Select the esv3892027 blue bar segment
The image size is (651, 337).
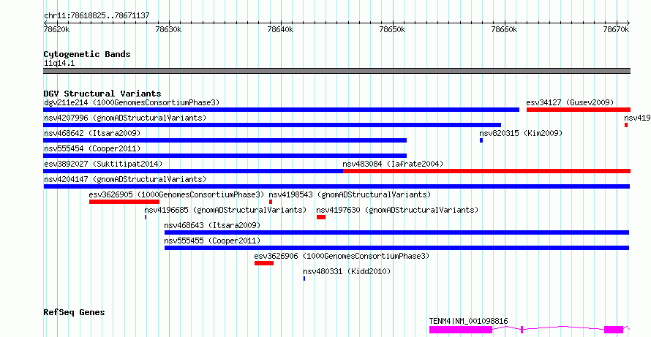pyautogui.click(x=193, y=171)
